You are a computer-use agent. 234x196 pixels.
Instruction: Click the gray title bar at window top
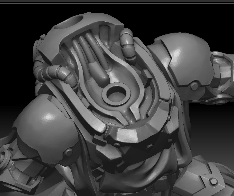[117, 1]
